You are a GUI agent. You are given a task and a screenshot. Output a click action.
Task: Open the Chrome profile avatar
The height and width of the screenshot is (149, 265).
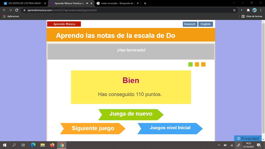(x=254, y=10)
